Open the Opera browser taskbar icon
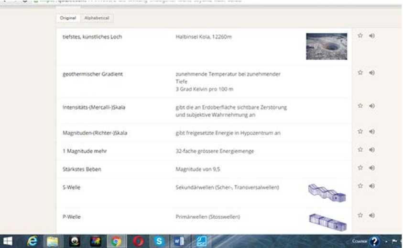Image resolution: width=403 pixels, height=248 pixels. (138, 241)
